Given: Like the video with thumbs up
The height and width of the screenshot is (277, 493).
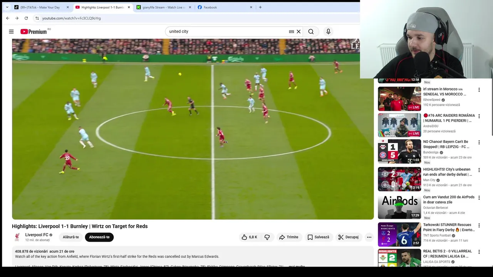Looking at the screenshot, I should [x=249, y=237].
